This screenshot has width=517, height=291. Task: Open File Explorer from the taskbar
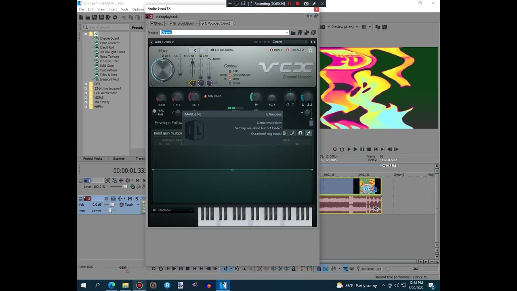(x=126, y=285)
